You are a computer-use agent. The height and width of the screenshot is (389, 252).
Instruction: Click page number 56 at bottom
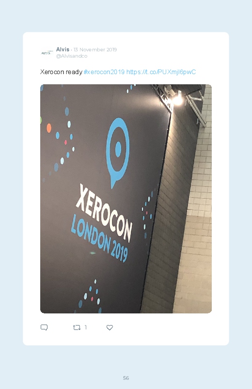126,378
